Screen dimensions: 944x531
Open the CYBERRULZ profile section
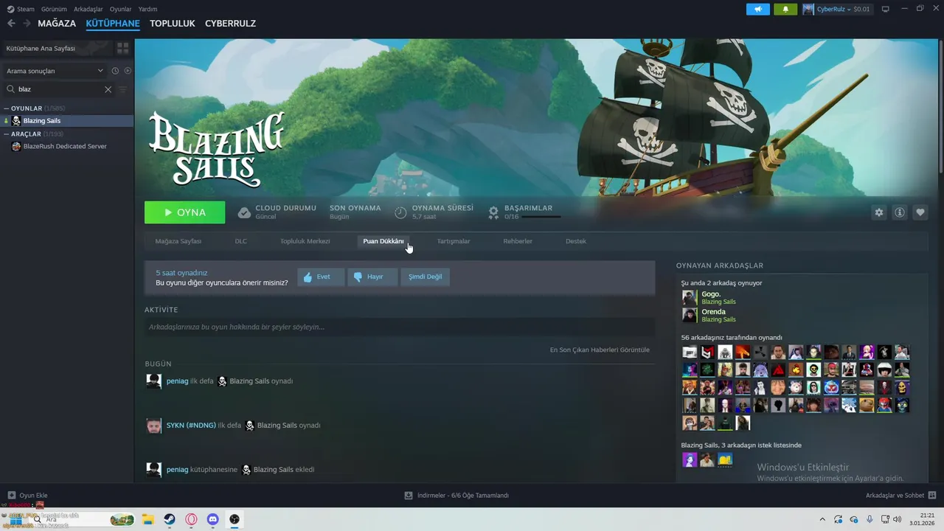(x=230, y=24)
